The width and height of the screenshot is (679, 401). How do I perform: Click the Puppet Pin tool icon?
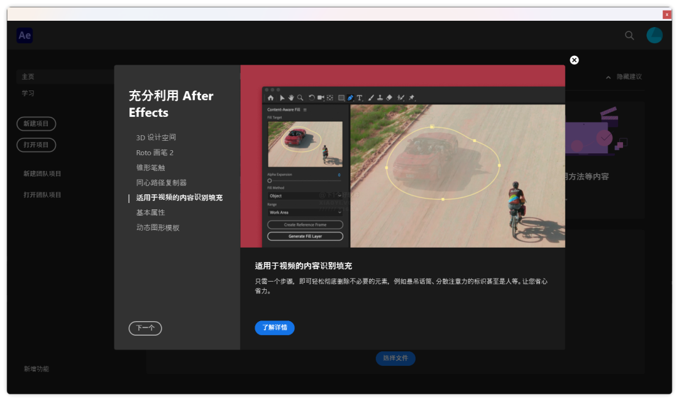click(412, 98)
